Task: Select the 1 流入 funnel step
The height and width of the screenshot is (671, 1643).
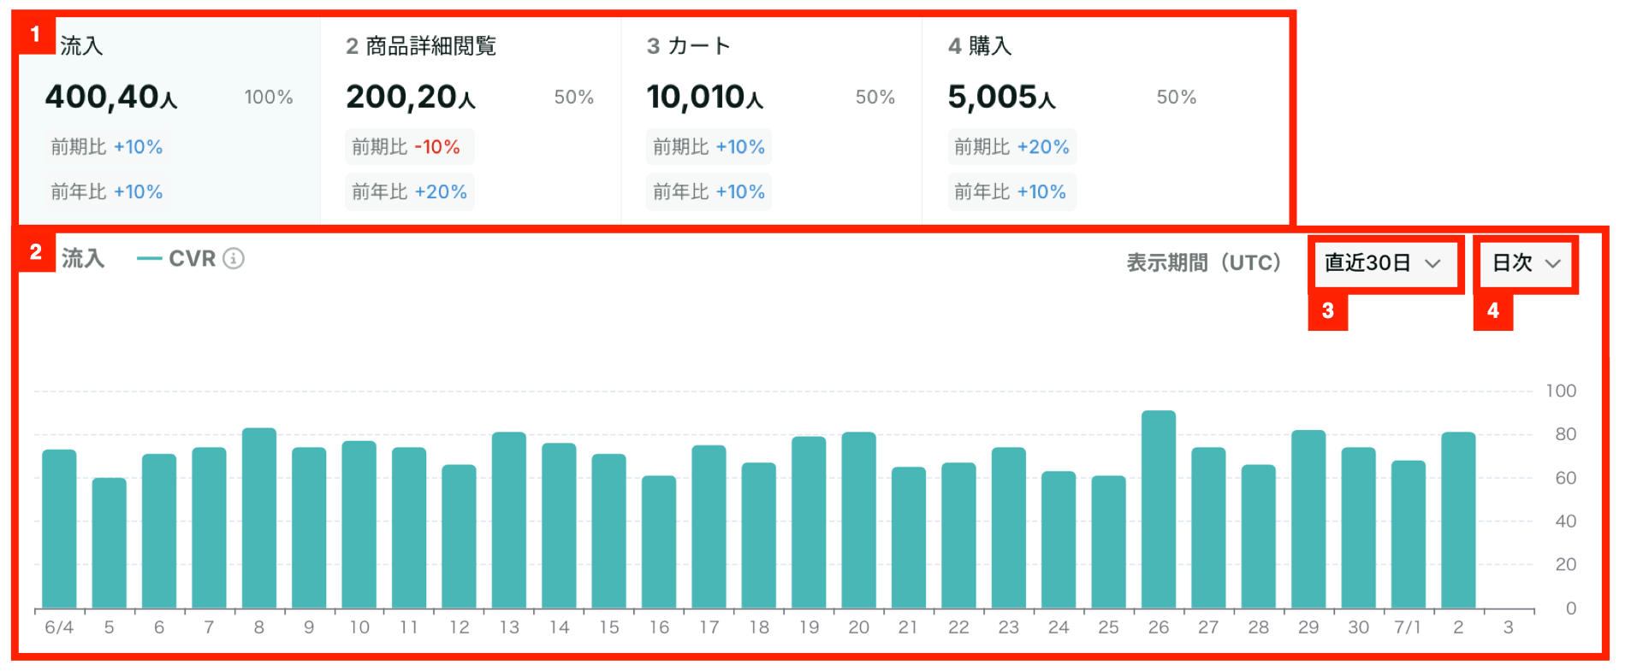Action: tap(169, 120)
